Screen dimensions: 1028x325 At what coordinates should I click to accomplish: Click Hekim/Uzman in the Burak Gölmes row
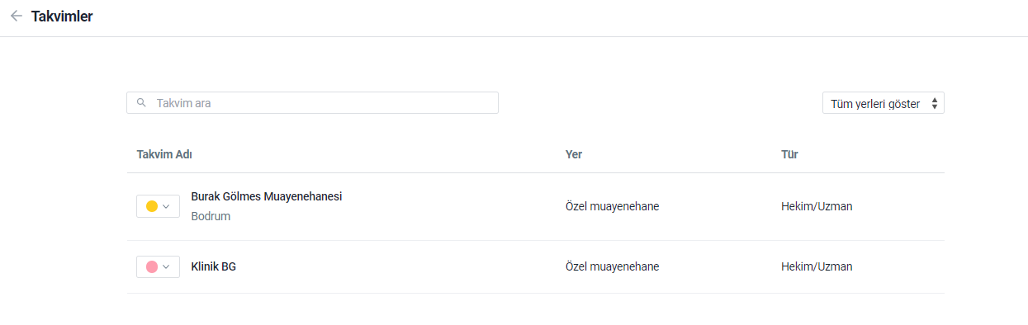[x=817, y=206]
